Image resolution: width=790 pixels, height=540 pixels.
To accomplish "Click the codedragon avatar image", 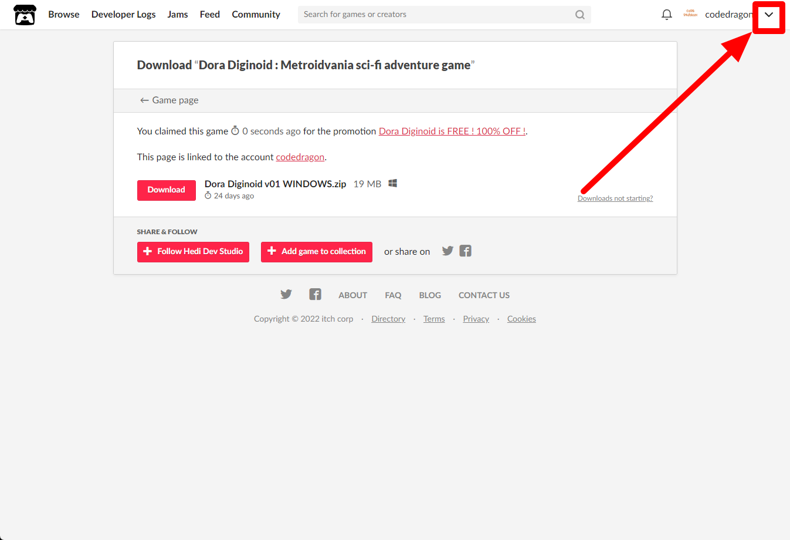I will (x=690, y=14).
